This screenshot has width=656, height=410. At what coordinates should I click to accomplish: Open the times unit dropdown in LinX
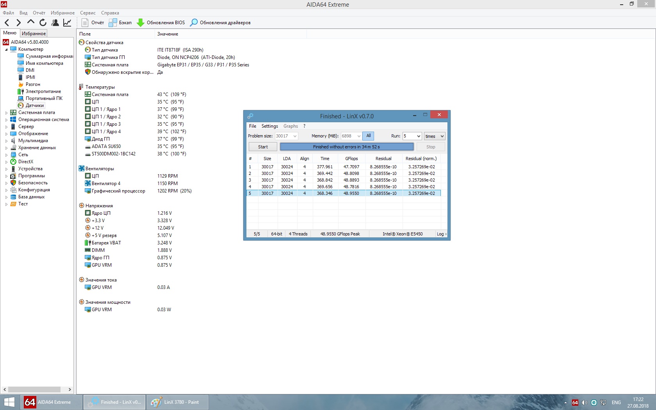[435, 136]
